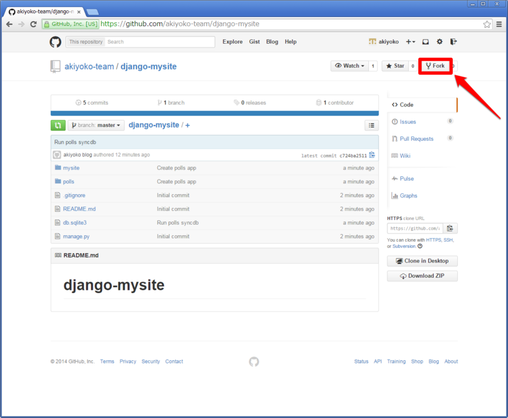Focus the repository Search field
Screen dimensions: 508x418
coord(159,42)
